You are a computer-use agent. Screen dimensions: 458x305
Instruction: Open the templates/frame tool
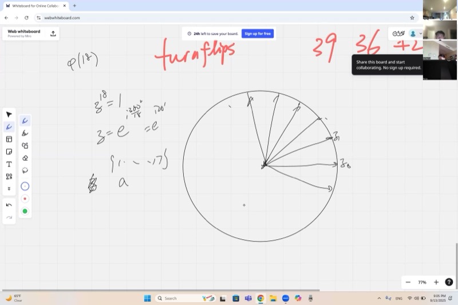tap(9, 139)
